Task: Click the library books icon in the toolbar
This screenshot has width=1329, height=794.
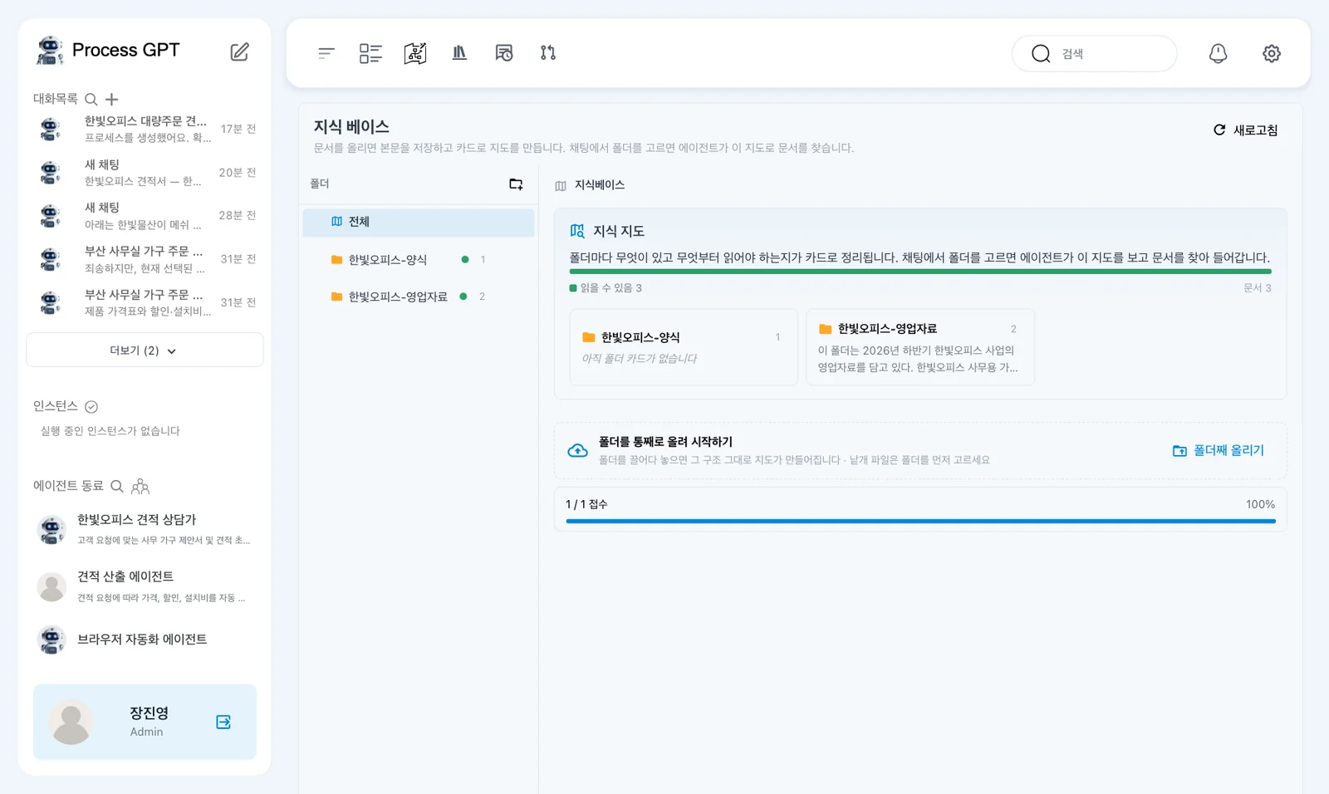Action: click(x=459, y=53)
